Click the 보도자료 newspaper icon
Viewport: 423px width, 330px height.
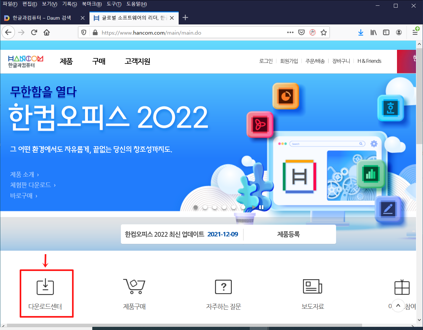click(x=313, y=287)
